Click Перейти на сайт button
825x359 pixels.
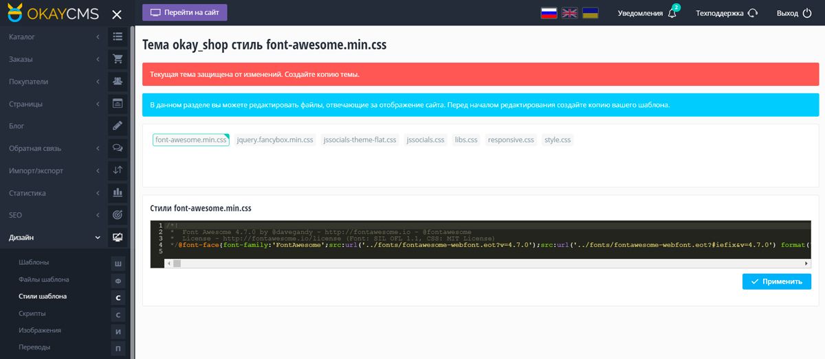point(184,13)
